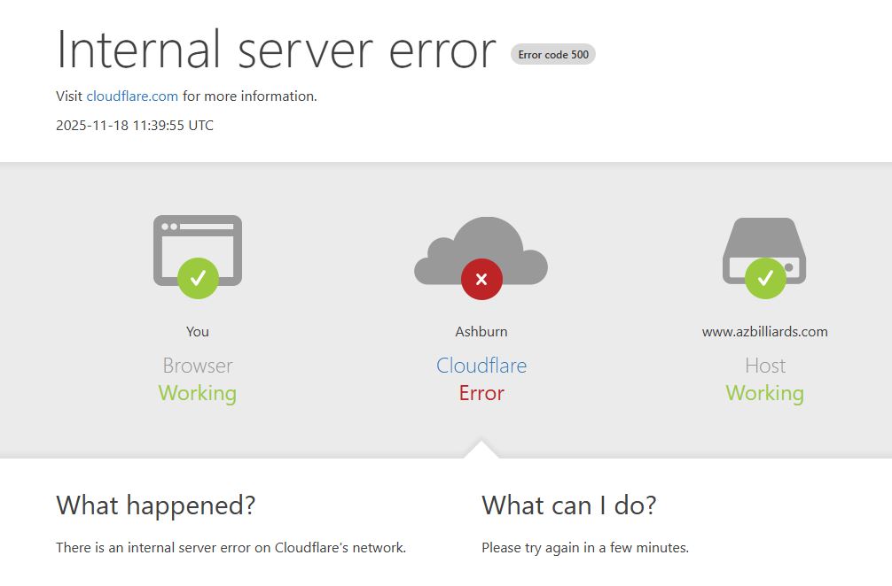Click the green checkmark on the browser icon
The height and width of the screenshot is (586, 892).
(197, 278)
